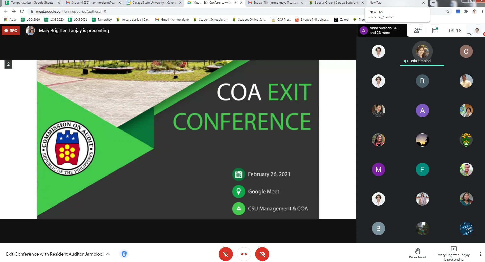
Task: Switch to Caraga State University Calendar tab
Action: pos(154,3)
